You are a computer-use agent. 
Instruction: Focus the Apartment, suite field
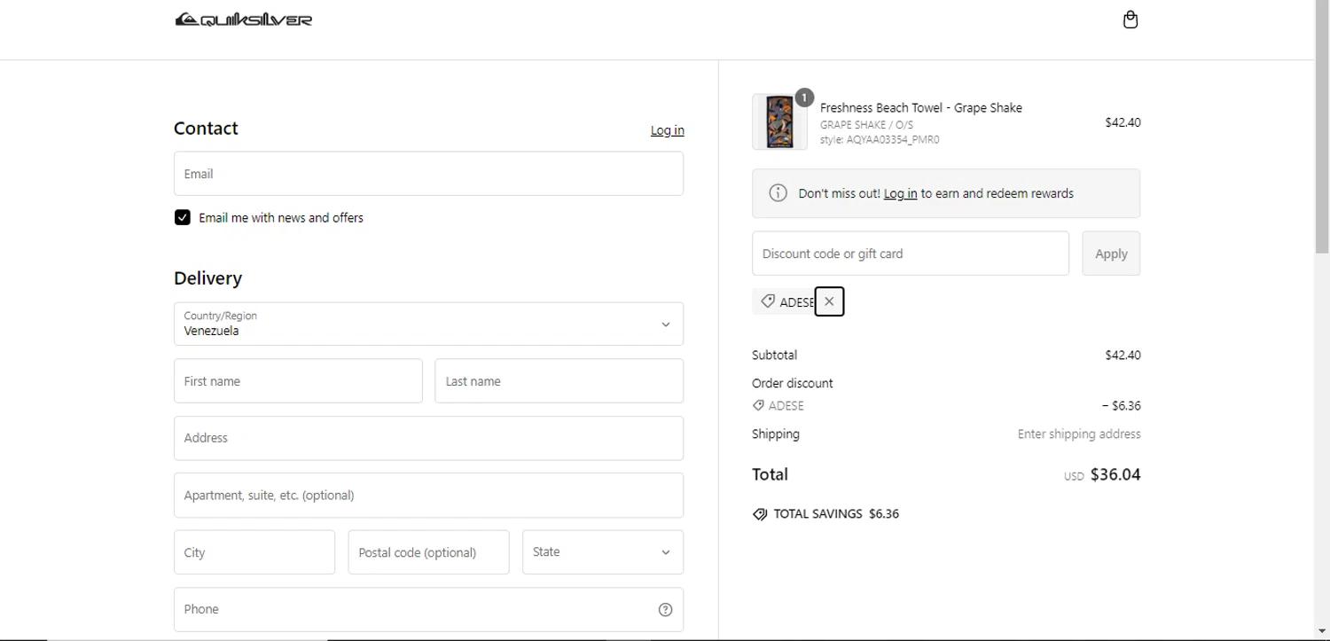[x=428, y=496]
